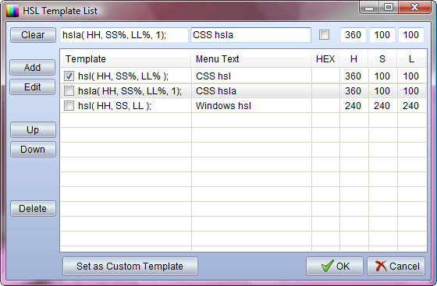Select the hsl( HH, SS%, LL% ); template text
Screen dimensions: 437x286
[123, 76]
